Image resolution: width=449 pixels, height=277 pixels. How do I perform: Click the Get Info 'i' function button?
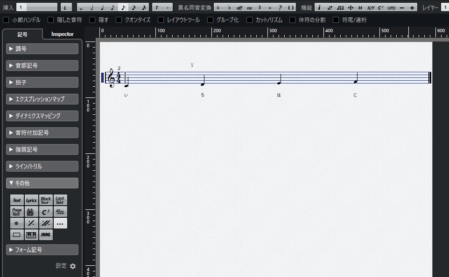319,8
